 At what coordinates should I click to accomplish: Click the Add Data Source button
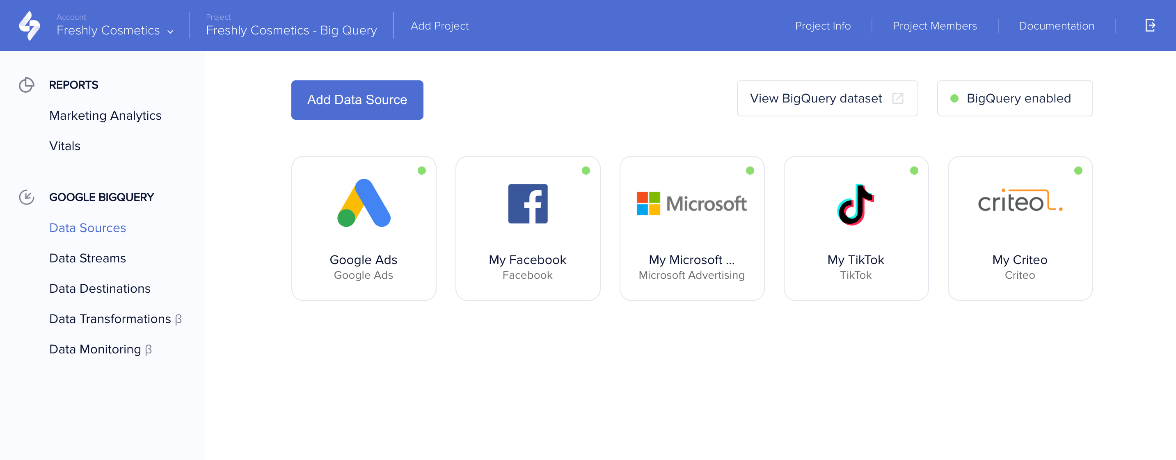[x=357, y=100]
